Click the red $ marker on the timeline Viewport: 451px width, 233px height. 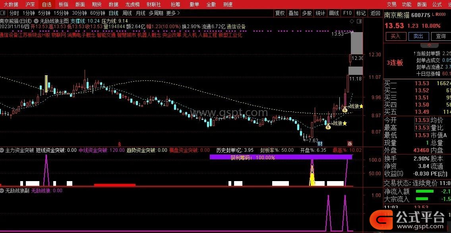(x=119, y=143)
